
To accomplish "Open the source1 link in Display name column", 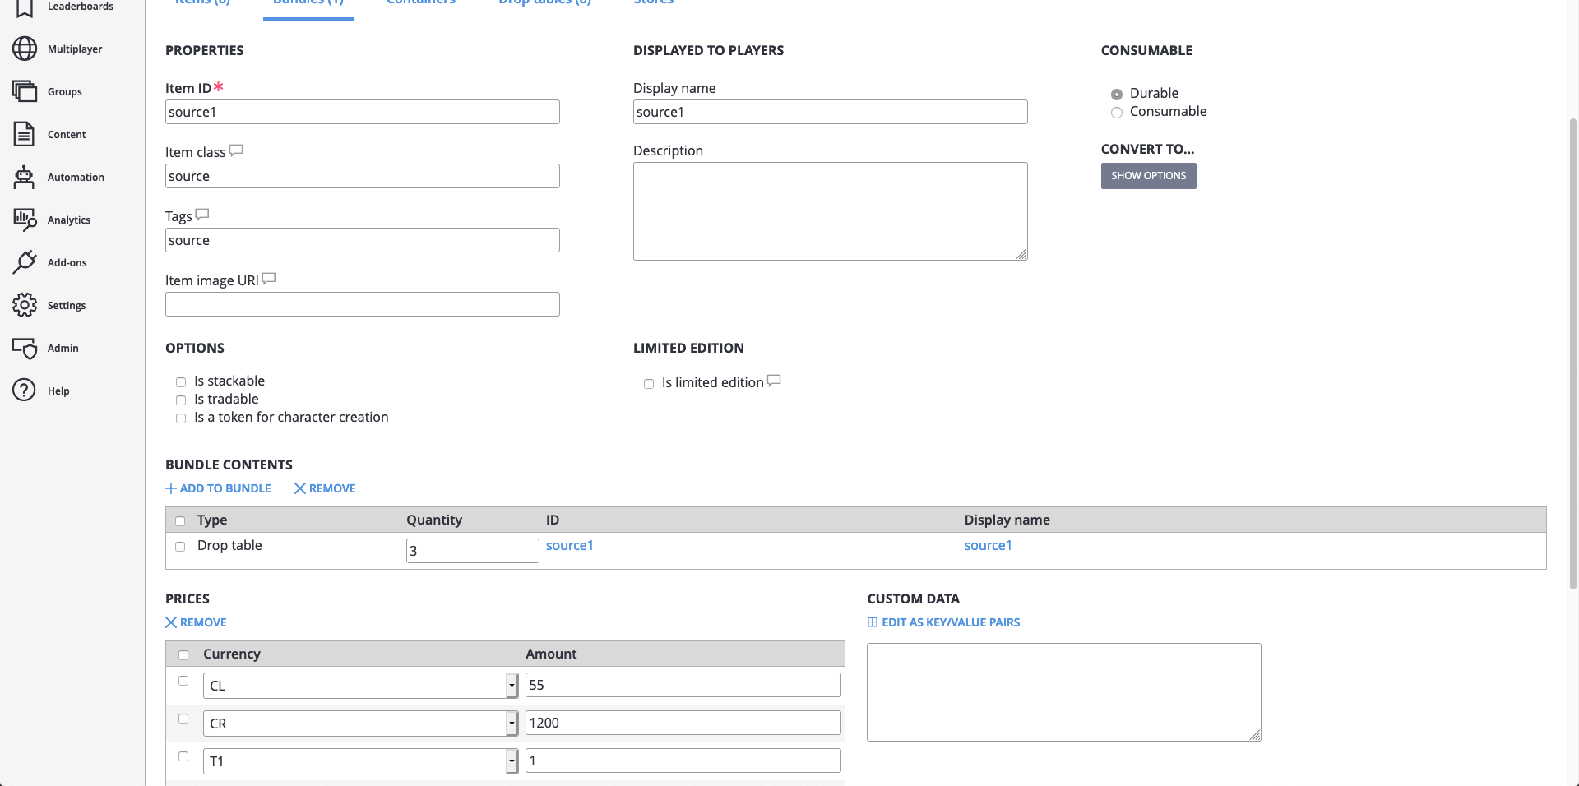I will click(988, 545).
